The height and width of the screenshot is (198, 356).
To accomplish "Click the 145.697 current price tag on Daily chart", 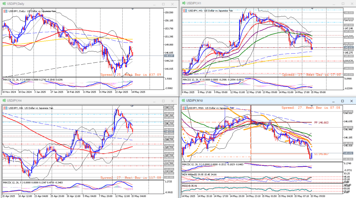I will click(x=170, y=56).
